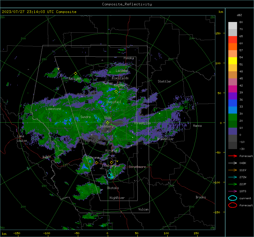
Task: Click the Calgary city label
Action: [x=110, y=166]
